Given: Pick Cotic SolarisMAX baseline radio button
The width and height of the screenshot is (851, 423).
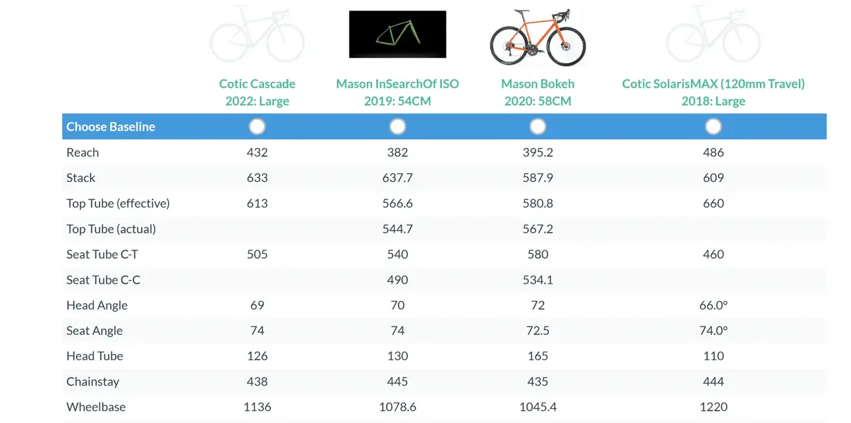Looking at the screenshot, I should [713, 126].
